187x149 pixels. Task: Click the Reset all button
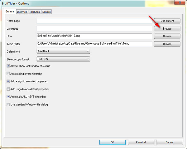point(141,142)
